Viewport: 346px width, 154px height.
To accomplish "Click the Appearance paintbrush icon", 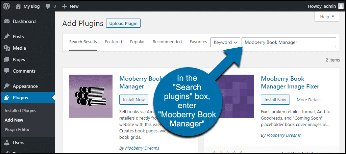I will 7,86.
